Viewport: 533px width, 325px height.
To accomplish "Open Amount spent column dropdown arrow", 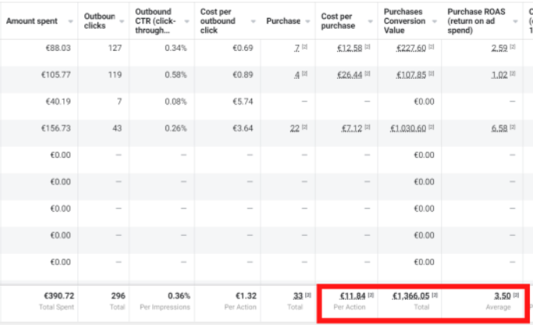I will pos(70,21).
